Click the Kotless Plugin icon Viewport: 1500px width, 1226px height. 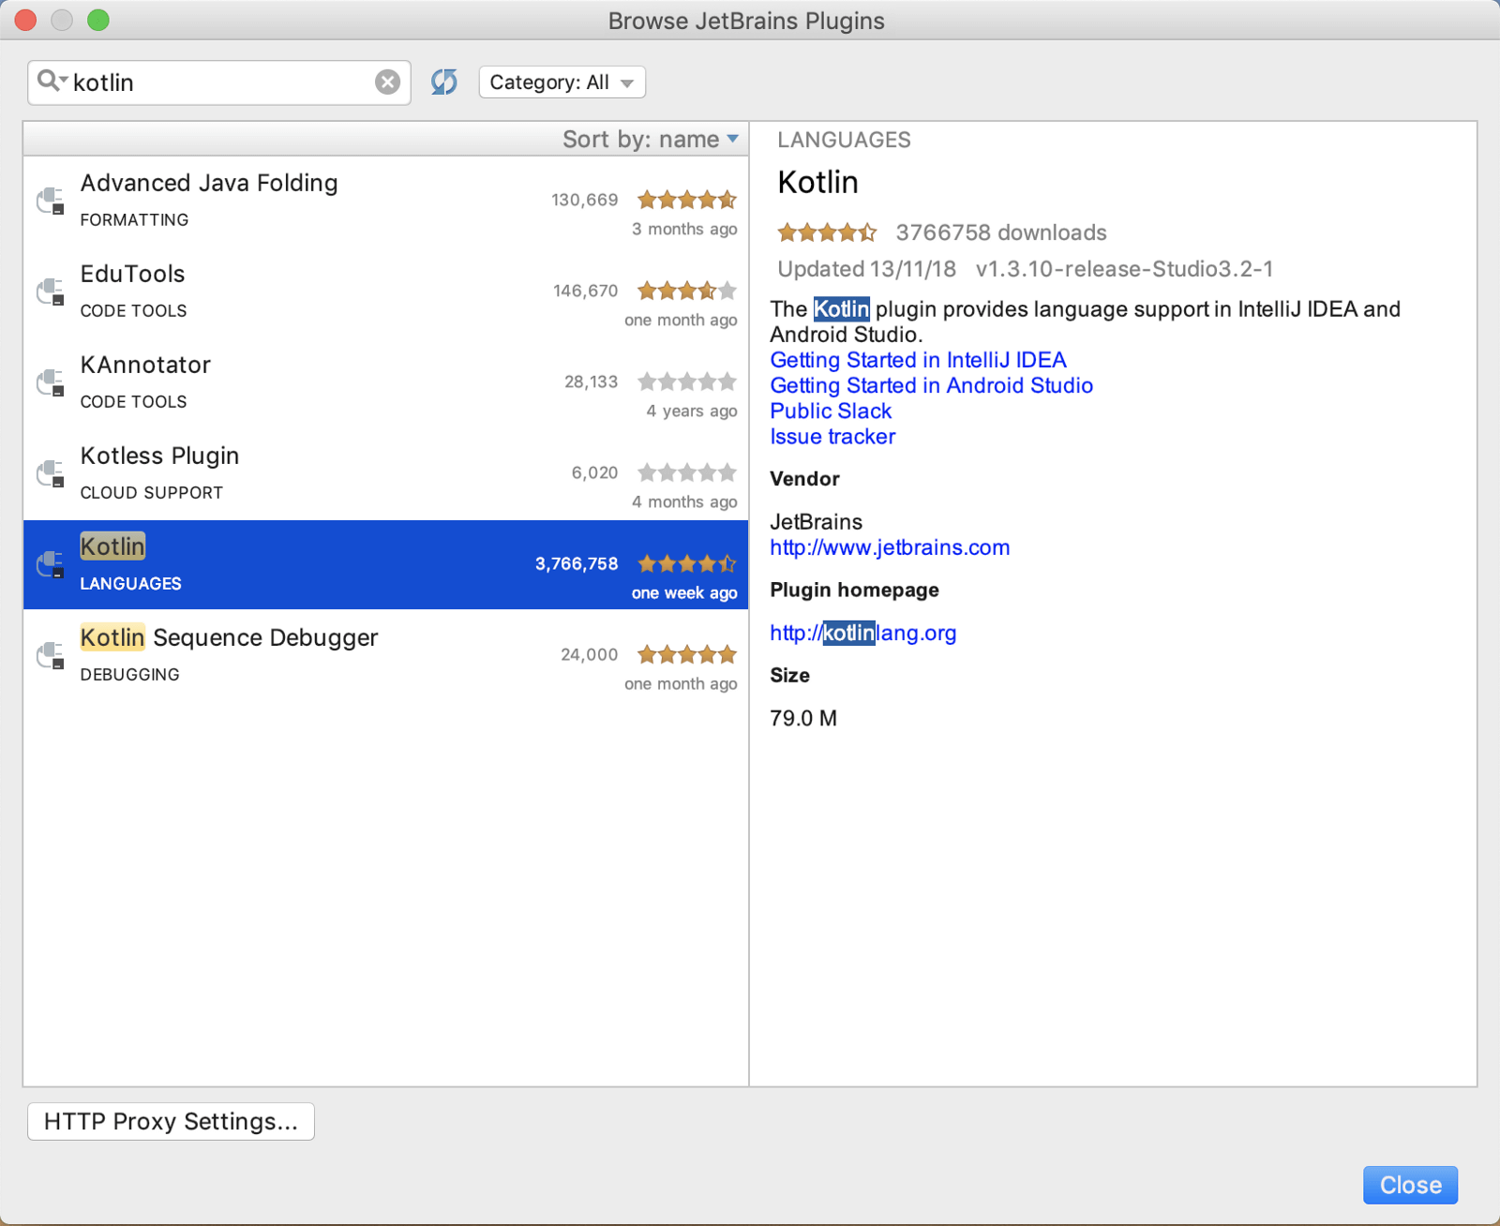click(51, 473)
